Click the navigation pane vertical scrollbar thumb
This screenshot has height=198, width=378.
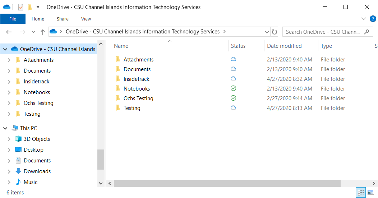coord(101,160)
